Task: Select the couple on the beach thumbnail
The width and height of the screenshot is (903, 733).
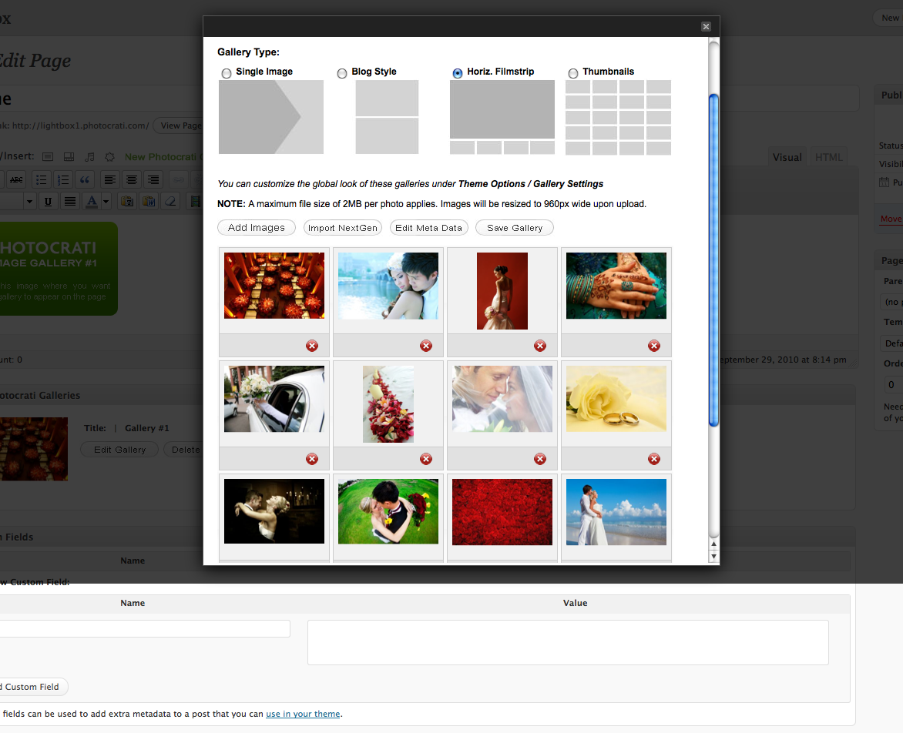Action: click(616, 512)
